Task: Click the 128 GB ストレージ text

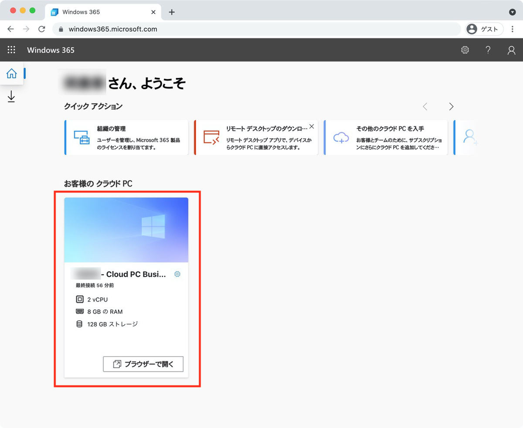Action: (x=112, y=324)
